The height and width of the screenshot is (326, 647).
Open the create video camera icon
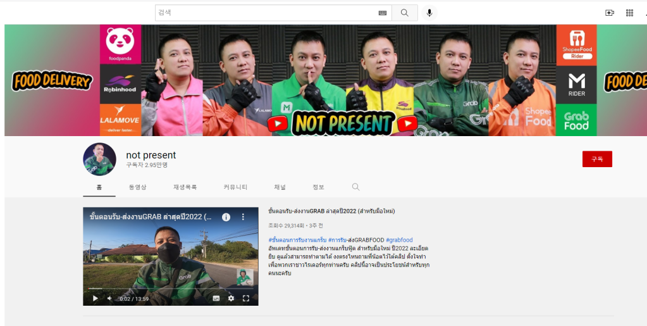(610, 13)
